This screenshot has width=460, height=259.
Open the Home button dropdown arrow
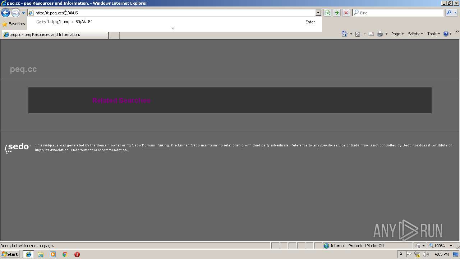(x=351, y=34)
